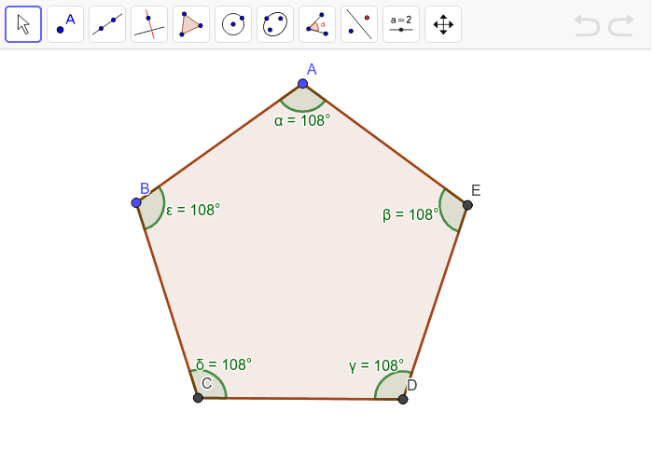
Task: Select the angle label α = 108°
Action: pos(302,119)
